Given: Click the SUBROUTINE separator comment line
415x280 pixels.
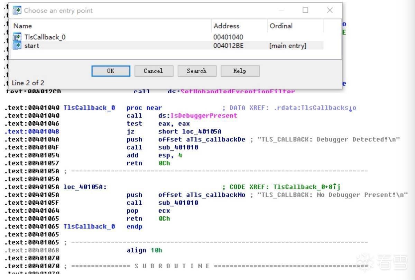Looking at the screenshot, I should pyautogui.click(x=216, y=266).
